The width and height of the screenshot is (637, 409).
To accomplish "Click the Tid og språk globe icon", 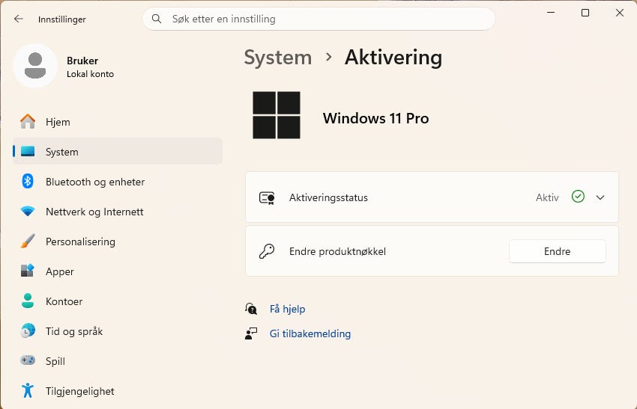I will (x=28, y=331).
